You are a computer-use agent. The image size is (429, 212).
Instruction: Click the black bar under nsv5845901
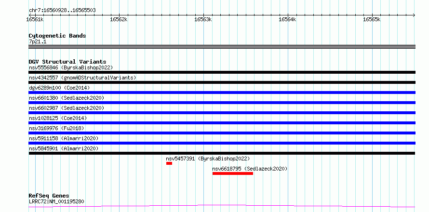[x=222, y=153]
